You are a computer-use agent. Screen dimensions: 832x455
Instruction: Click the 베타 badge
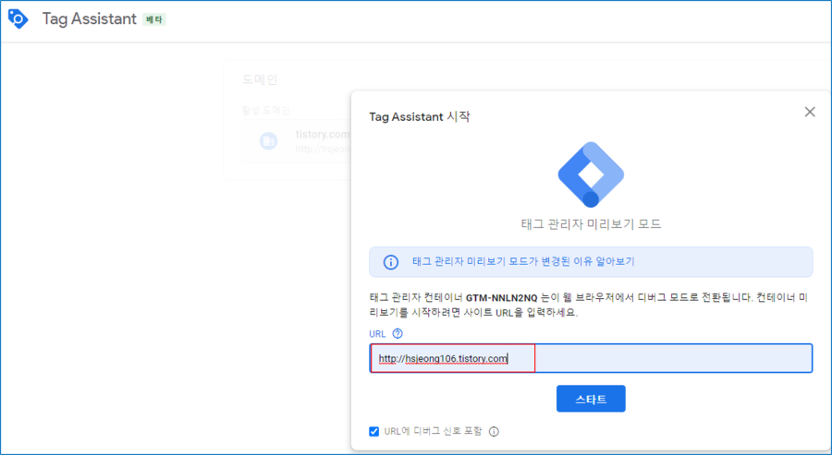(x=154, y=19)
